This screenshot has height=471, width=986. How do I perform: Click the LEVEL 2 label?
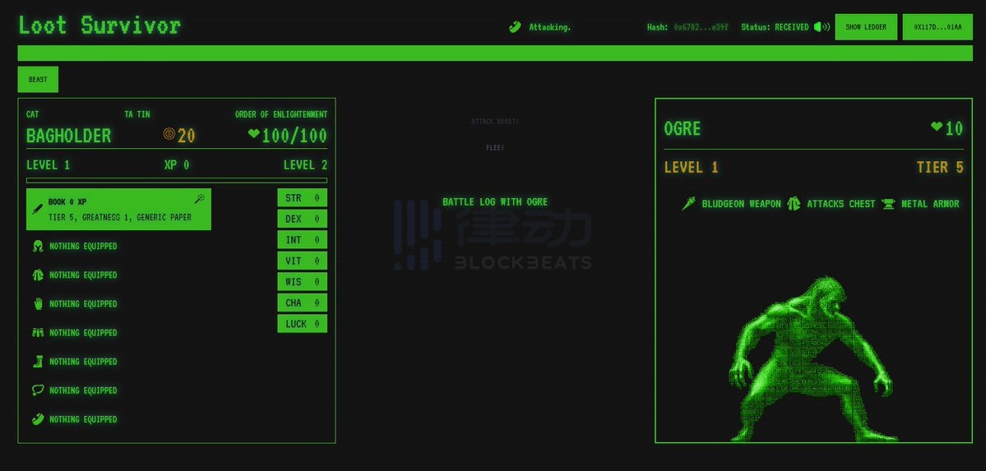point(306,164)
